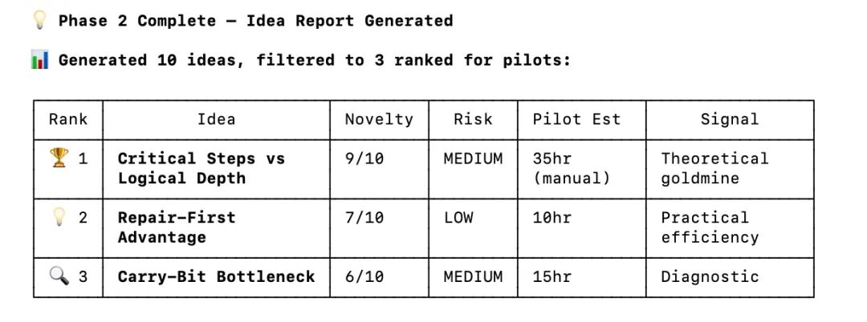This screenshot has width=867, height=322.
Task: Click the LOW risk value
Action: (x=458, y=217)
